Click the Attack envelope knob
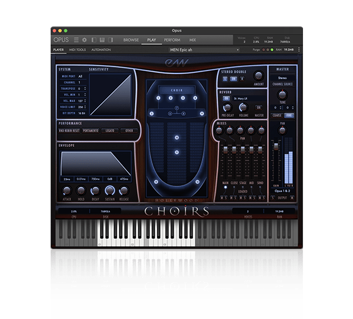Image resolution: width=353 pixels, height=319 pixels. pos(66,190)
